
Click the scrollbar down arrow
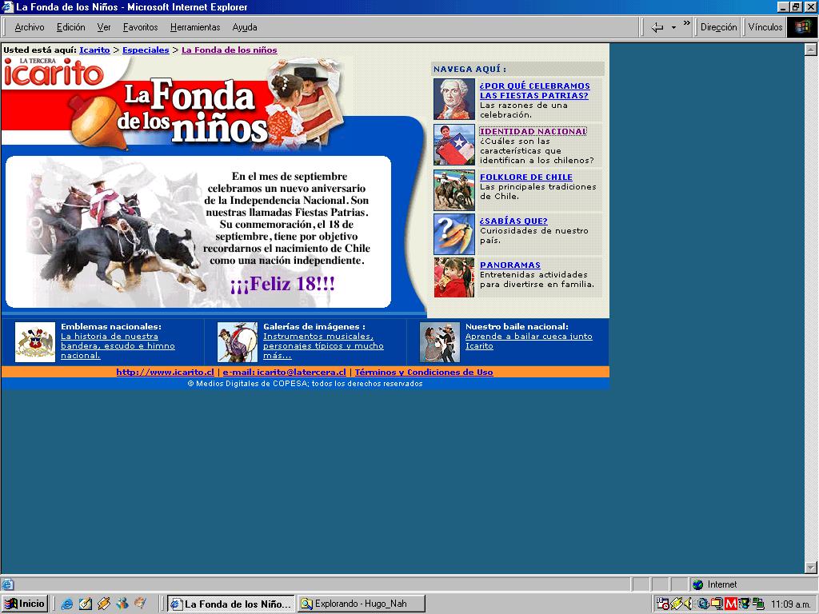(811, 567)
